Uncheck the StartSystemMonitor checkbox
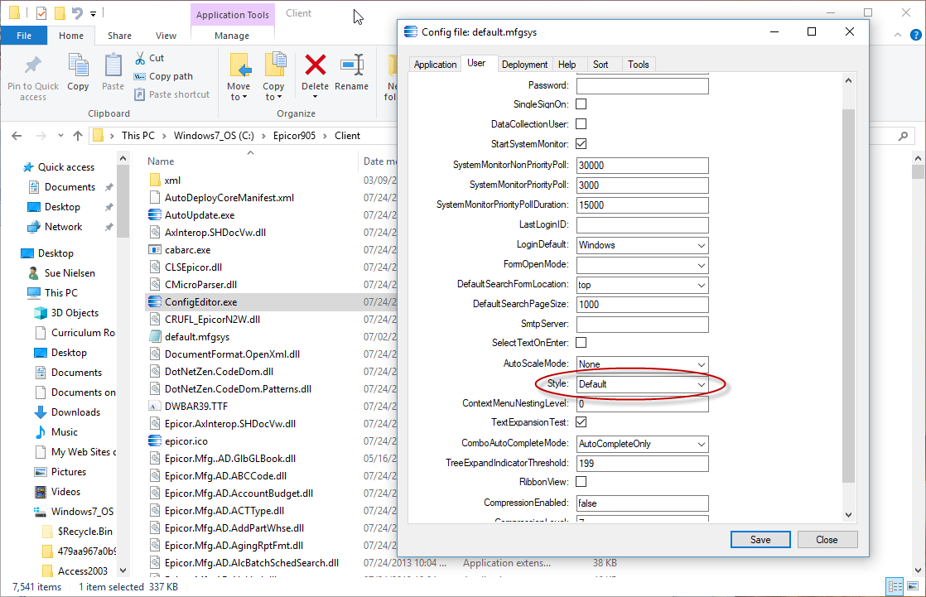The height and width of the screenshot is (597, 926). pyautogui.click(x=581, y=143)
